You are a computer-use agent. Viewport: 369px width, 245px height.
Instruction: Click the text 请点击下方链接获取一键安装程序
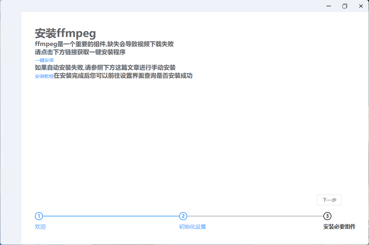tap(80, 52)
